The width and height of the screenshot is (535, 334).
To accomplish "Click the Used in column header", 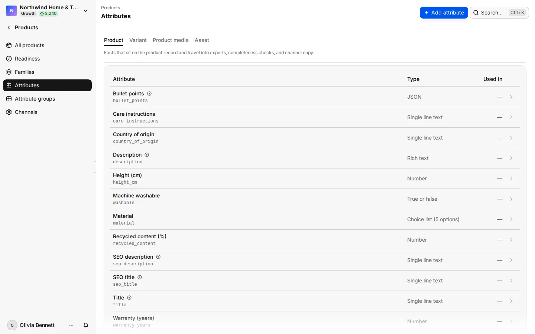I will tap(493, 79).
